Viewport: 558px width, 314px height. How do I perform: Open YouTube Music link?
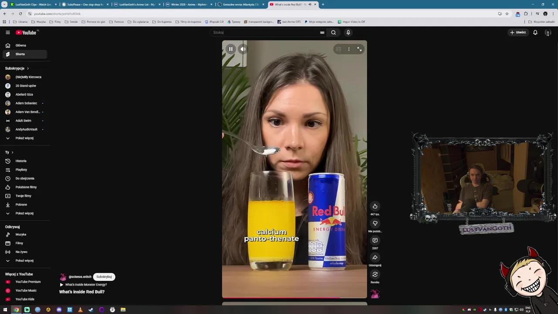click(x=24, y=290)
